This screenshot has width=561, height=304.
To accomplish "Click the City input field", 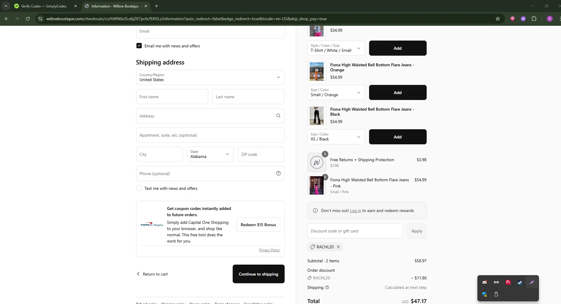I will 159,154.
